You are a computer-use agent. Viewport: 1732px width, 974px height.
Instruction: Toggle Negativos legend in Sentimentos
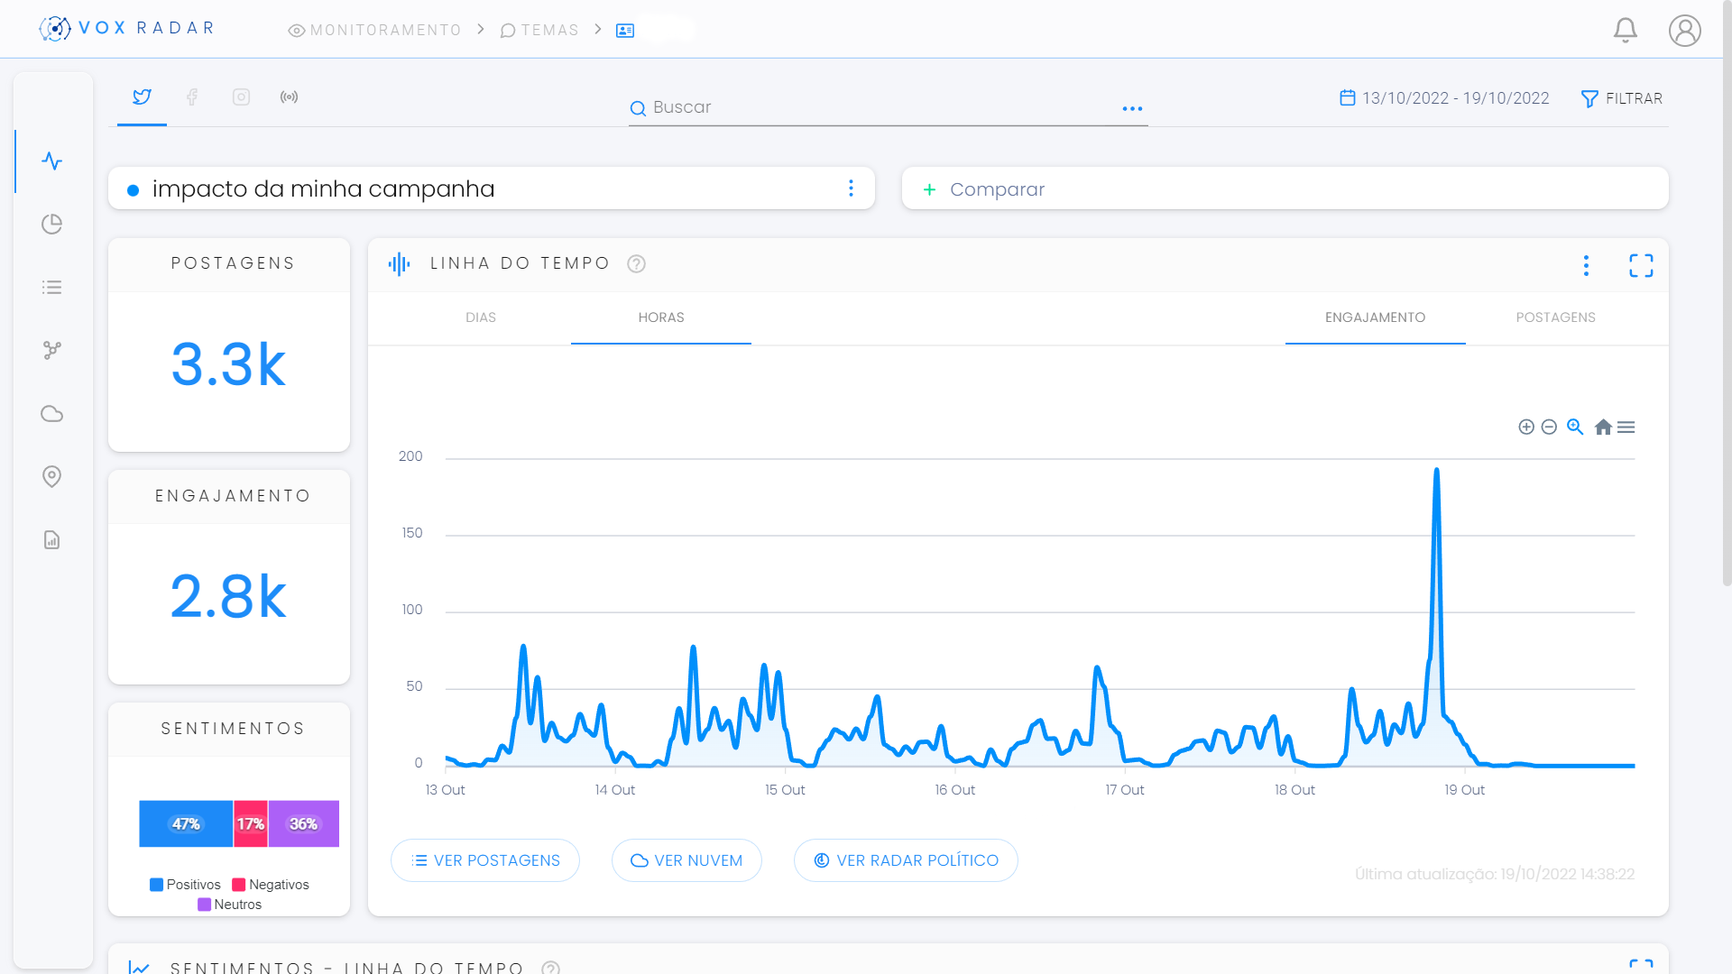point(271,885)
